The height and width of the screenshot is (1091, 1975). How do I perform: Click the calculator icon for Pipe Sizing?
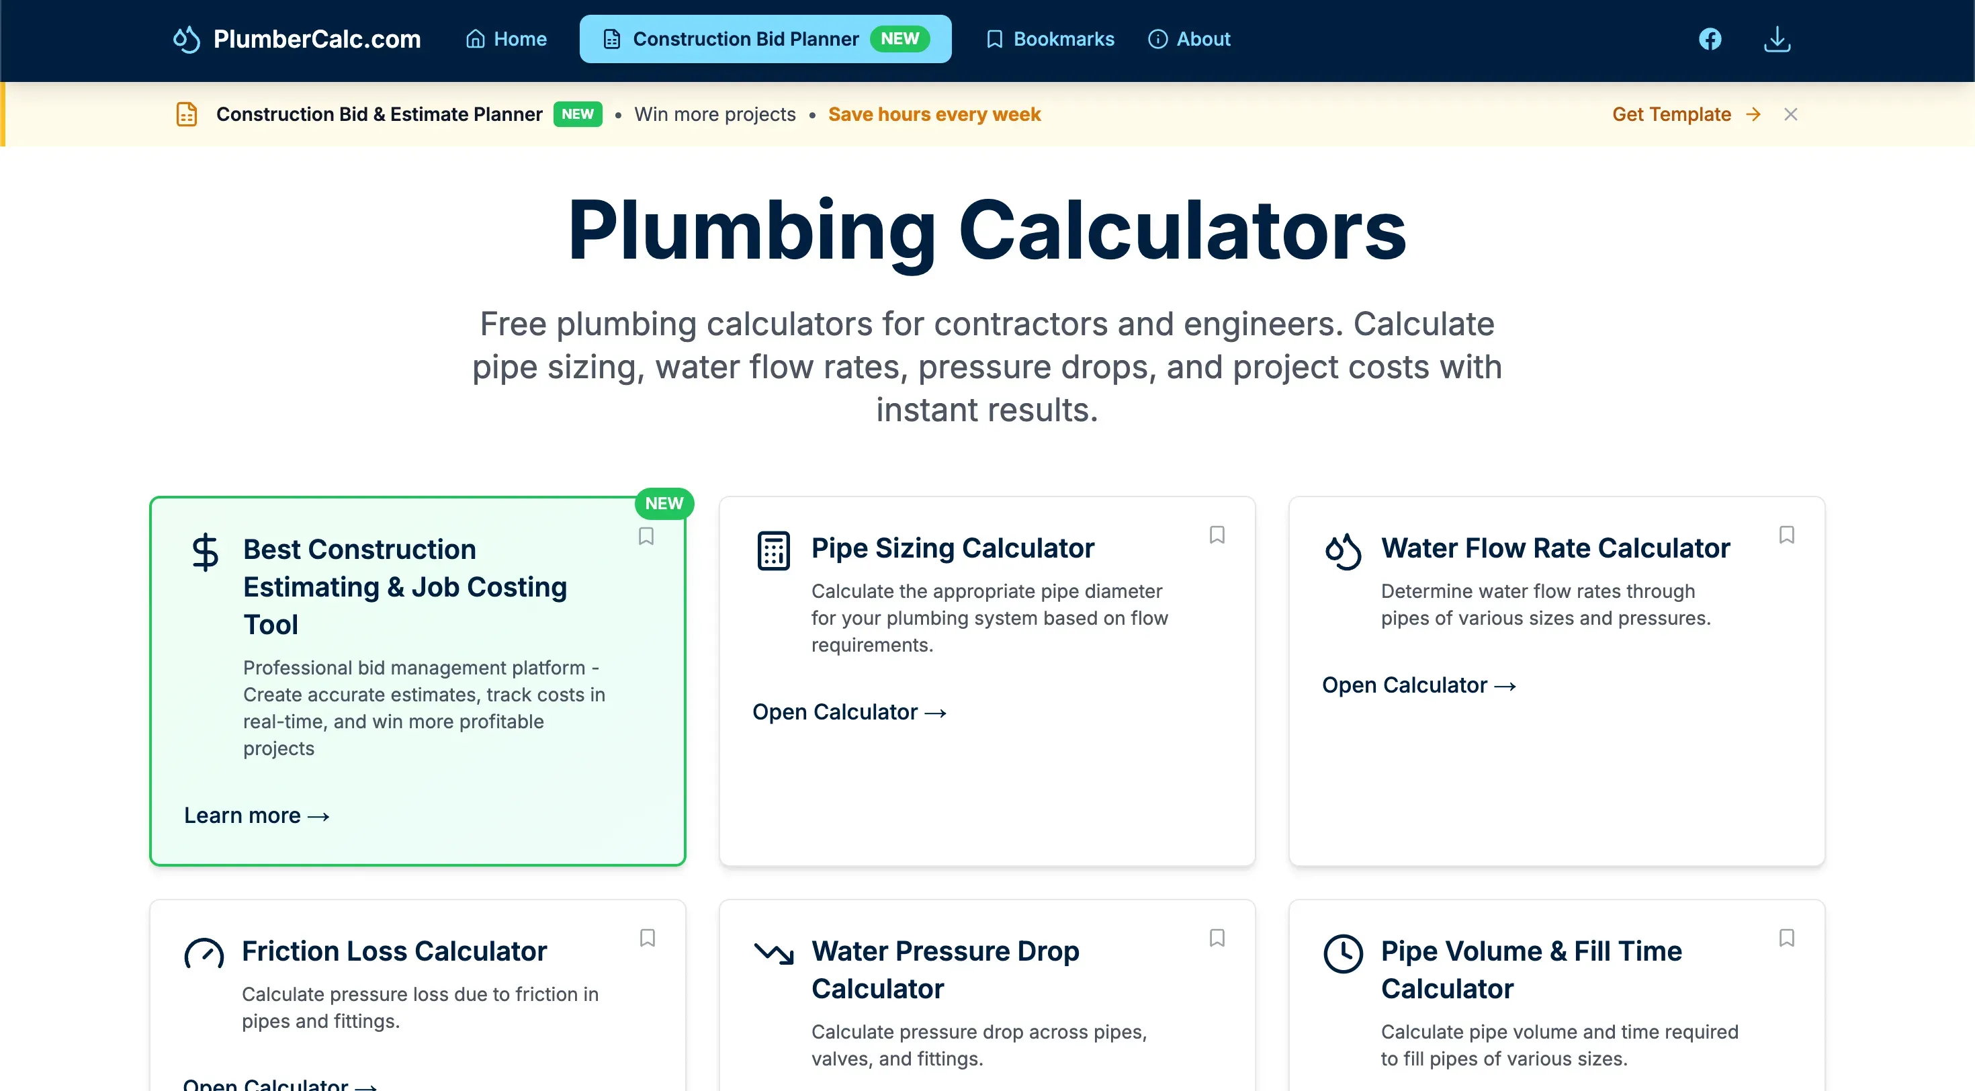[x=773, y=550]
